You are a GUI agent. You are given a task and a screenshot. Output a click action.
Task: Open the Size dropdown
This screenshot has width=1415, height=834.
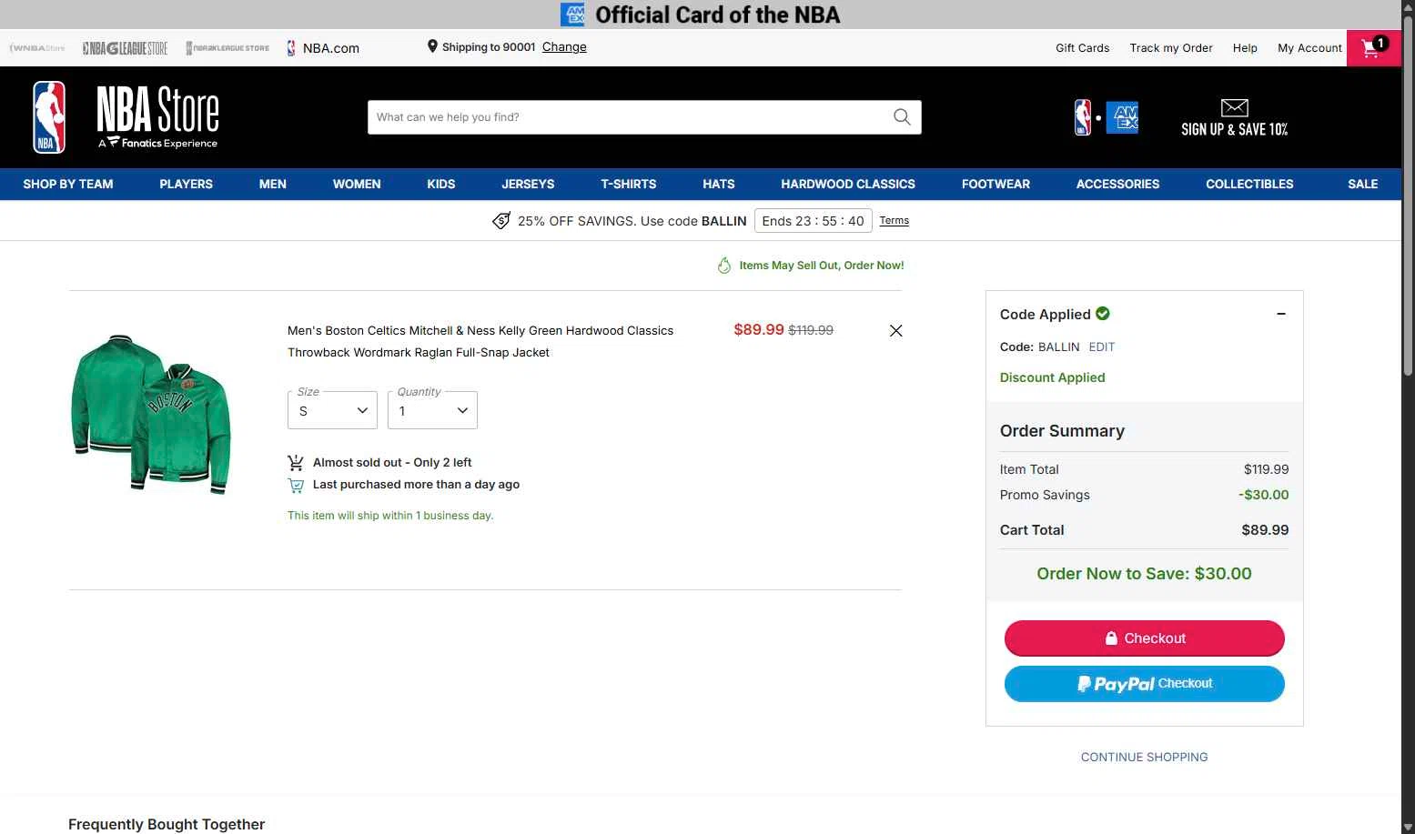click(x=332, y=410)
